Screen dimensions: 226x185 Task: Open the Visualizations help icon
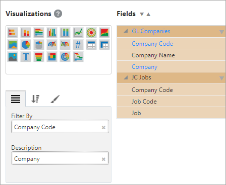point(58,14)
